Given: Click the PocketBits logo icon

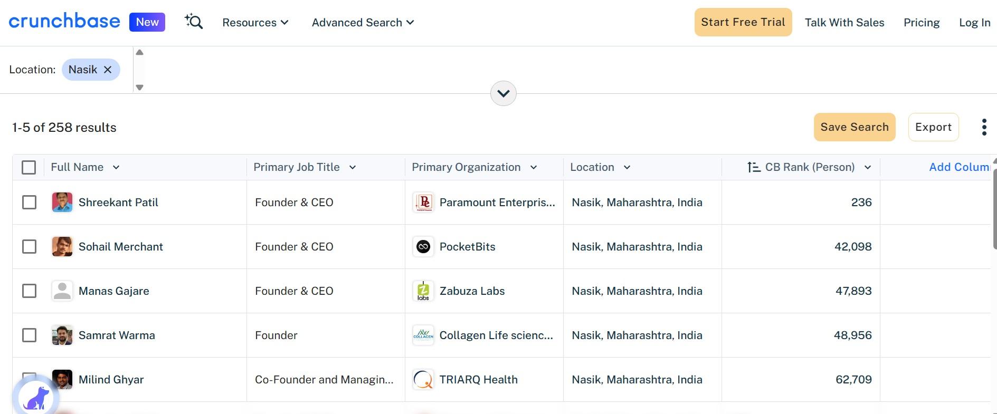Looking at the screenshot, I should [423, 247].
